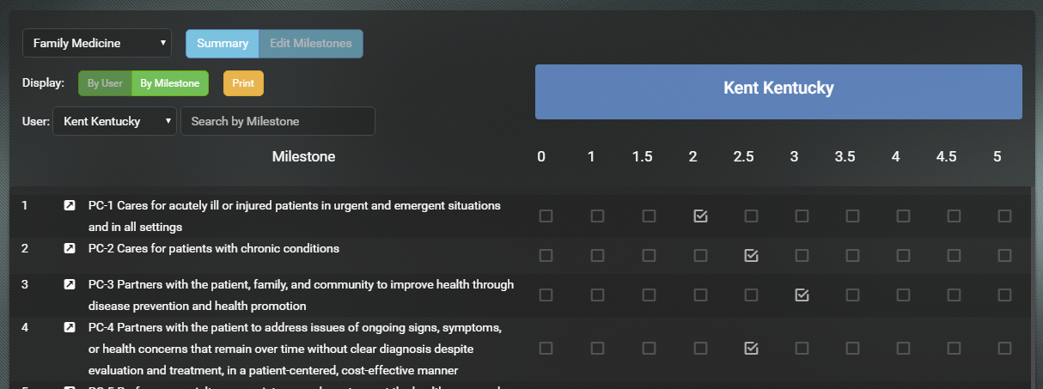
Task: Uncheck the level 2 box for PC-1
Action: point(700,216)
